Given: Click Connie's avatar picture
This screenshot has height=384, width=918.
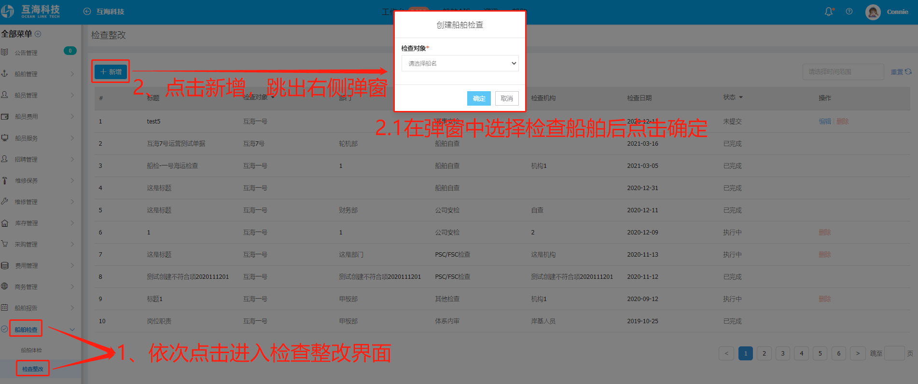Looking at the screenshot, I should (873, 12).
